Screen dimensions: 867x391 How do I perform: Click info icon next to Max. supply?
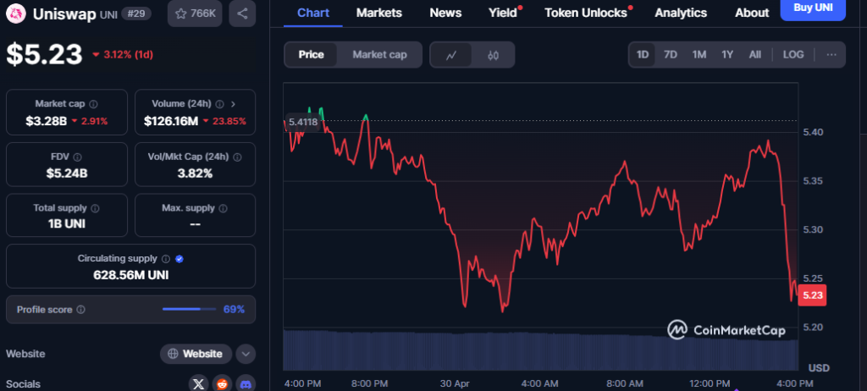click(x=223, y=208)
